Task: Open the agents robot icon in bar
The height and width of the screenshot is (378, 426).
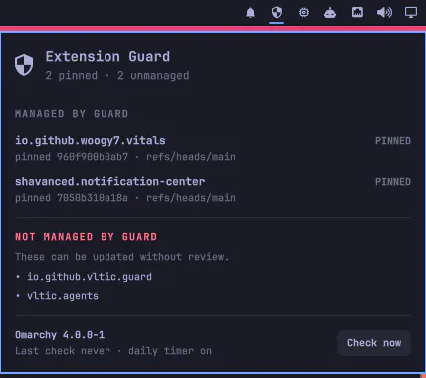Action: click(x=330, y=13)
